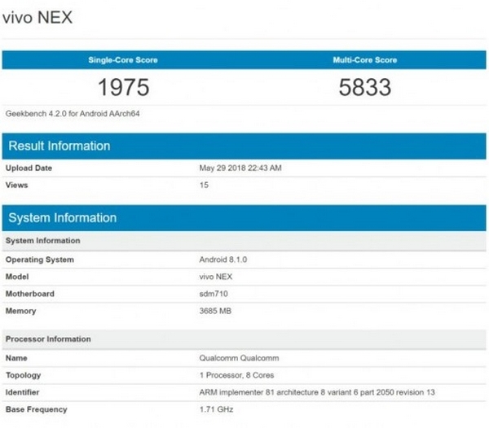Viewport: 489px width, 428px height.
Task: Select the 'Qualcomm Qualcomm' value
Action: pyautogui.click(x=239, y=358)
